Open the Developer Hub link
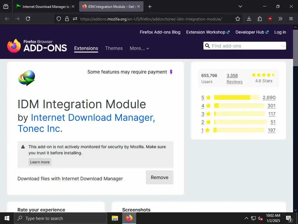298x224 pixels. (x=252, y=32)
